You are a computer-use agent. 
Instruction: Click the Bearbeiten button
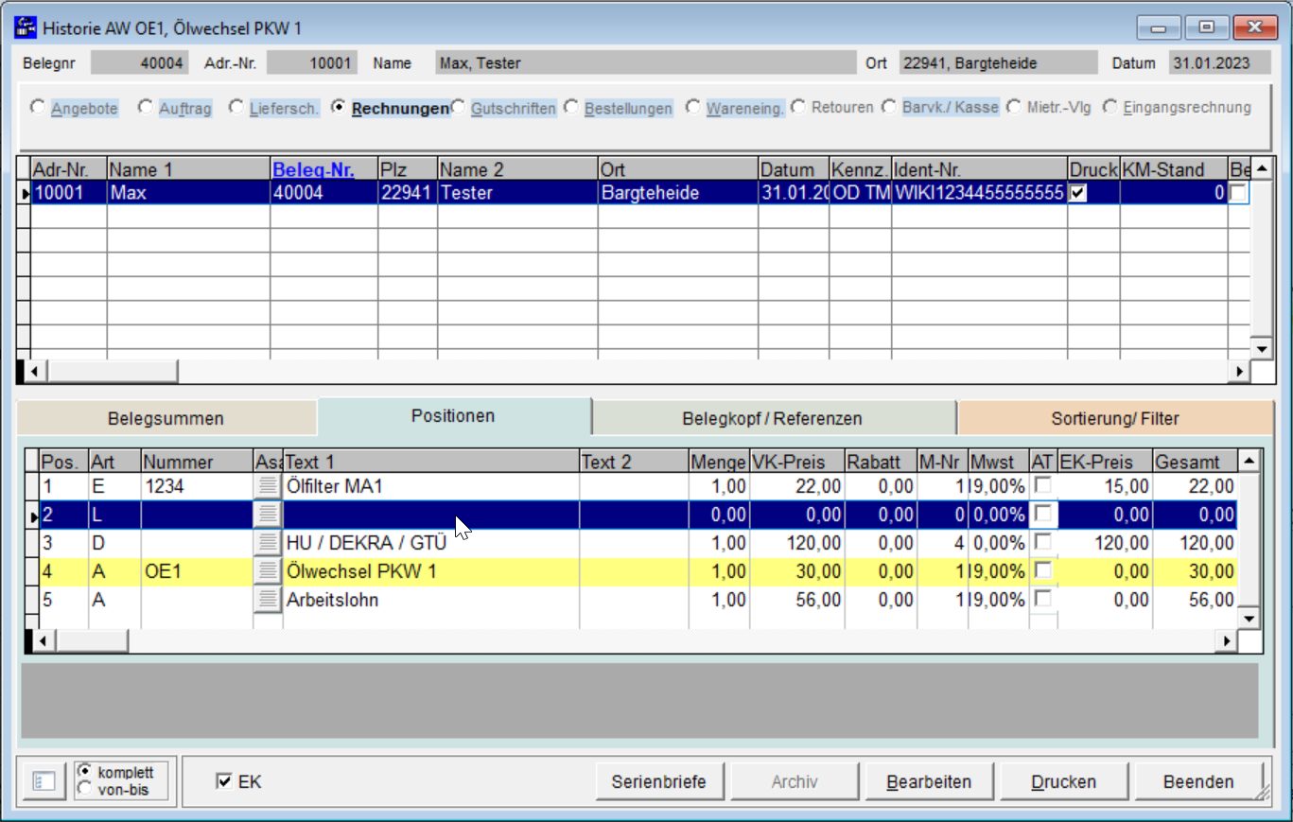[x=929, y=782]
